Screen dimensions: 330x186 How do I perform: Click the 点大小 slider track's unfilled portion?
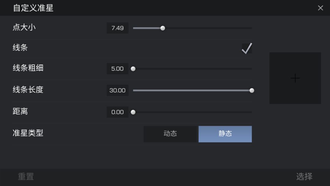(208, 28)
